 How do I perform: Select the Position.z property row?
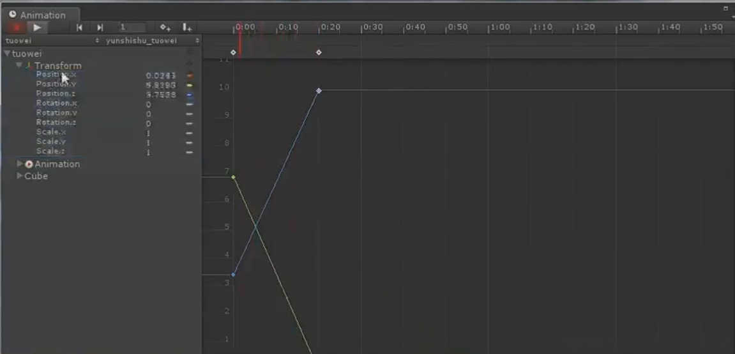pos(102,94)
